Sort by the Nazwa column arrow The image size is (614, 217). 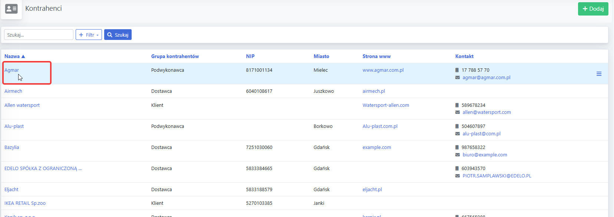pos(23,57)
